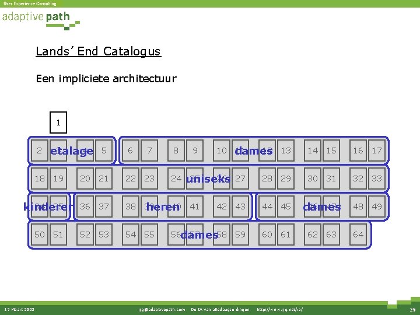Click page box 30

point(313,178)
